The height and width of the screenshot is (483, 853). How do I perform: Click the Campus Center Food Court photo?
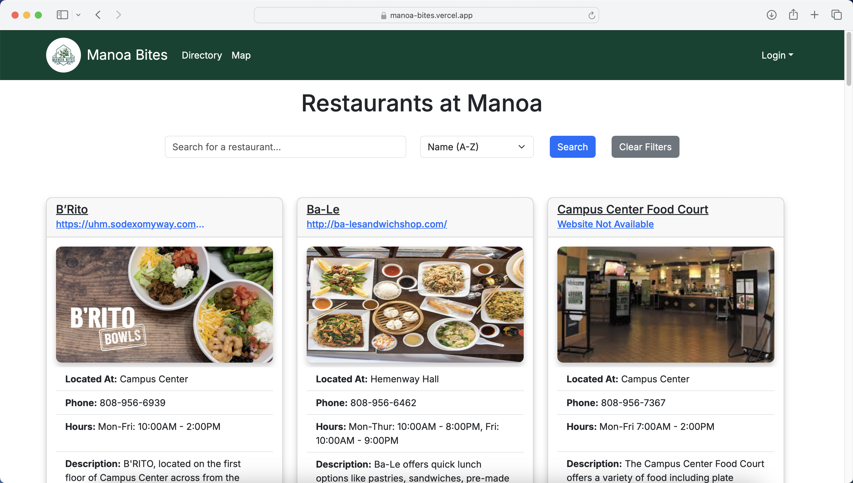pyautogui.click(x=666, y=304)
